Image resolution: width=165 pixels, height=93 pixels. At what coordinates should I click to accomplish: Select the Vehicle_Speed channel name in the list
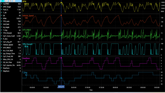[x=8, y=45]
